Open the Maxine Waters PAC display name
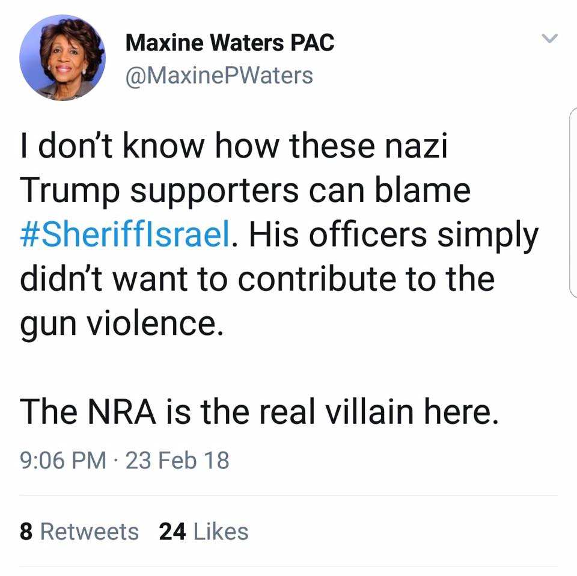The image size is (577, 576). click(x=230, y=43)
